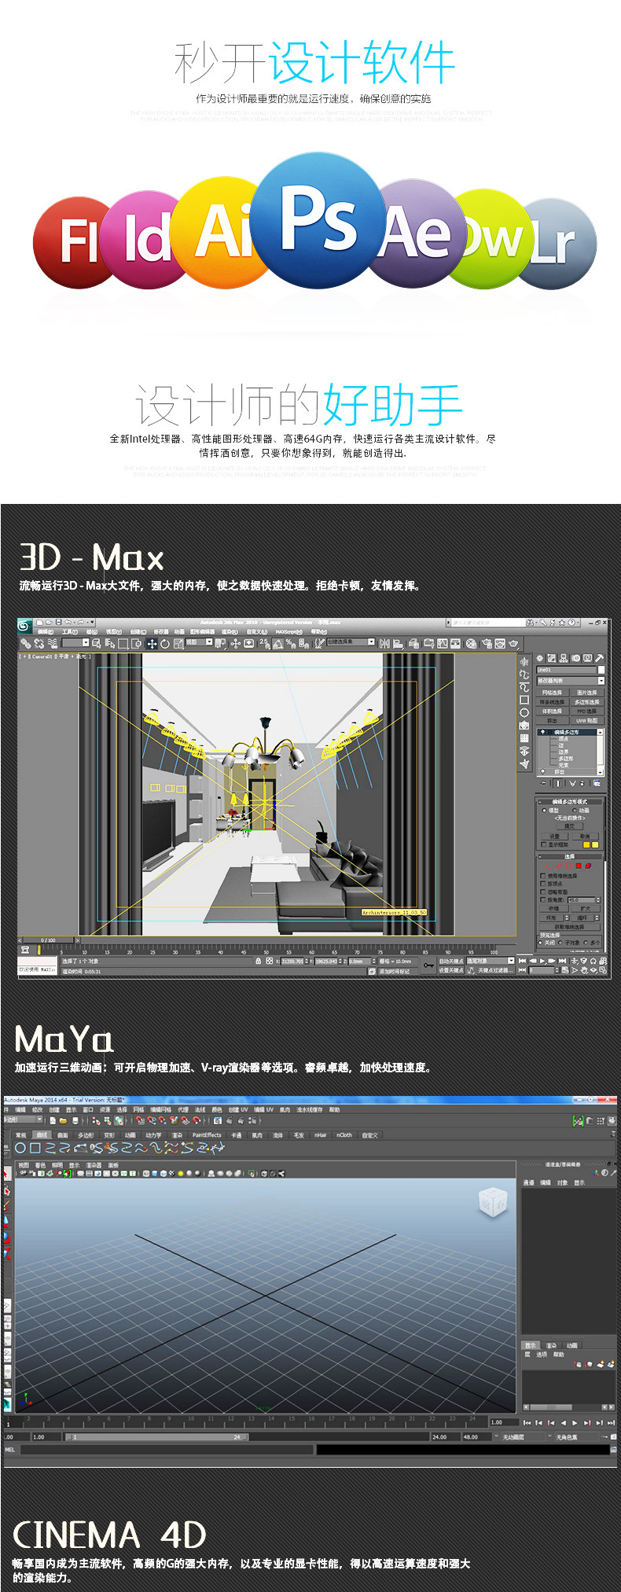621x1592 pixels.
Task: Click 网格选择 modifier button in 3ds Max
Action: (x=552, y=693)
